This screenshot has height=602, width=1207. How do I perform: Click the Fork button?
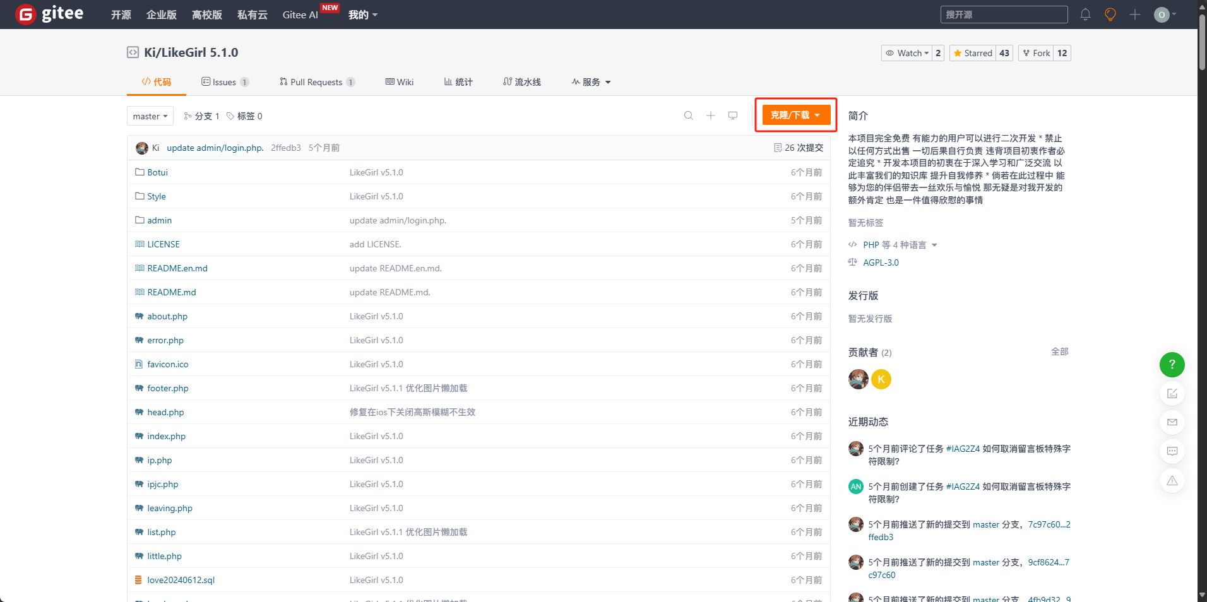point(1037,53)
